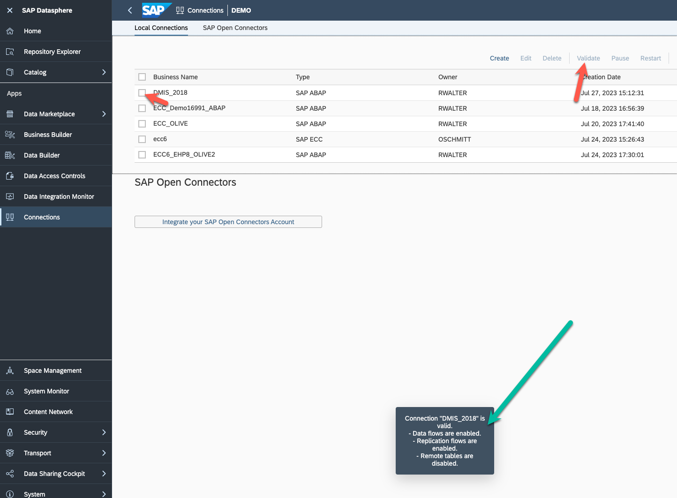This screenshot has height=498, width=677.
Task: Open the Data Builder icon
Action: [x=10, y=155]
